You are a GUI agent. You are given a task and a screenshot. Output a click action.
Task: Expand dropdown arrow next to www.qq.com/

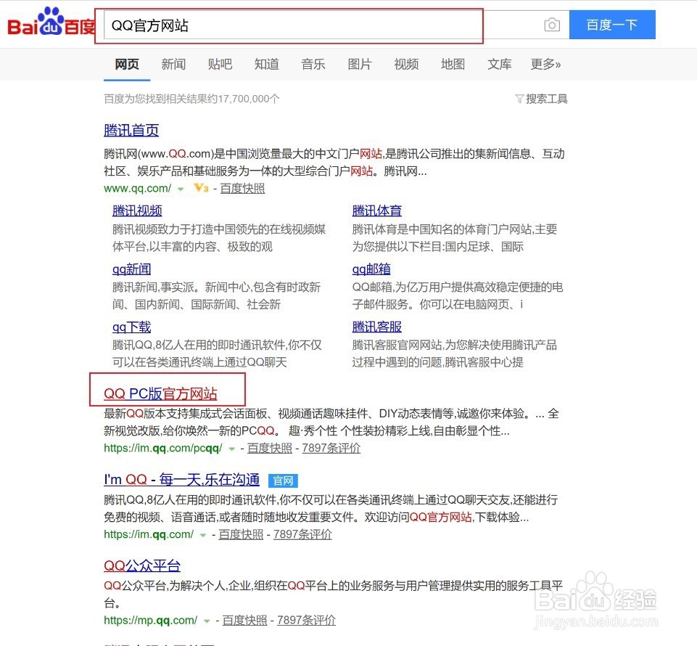click(181, 189)
